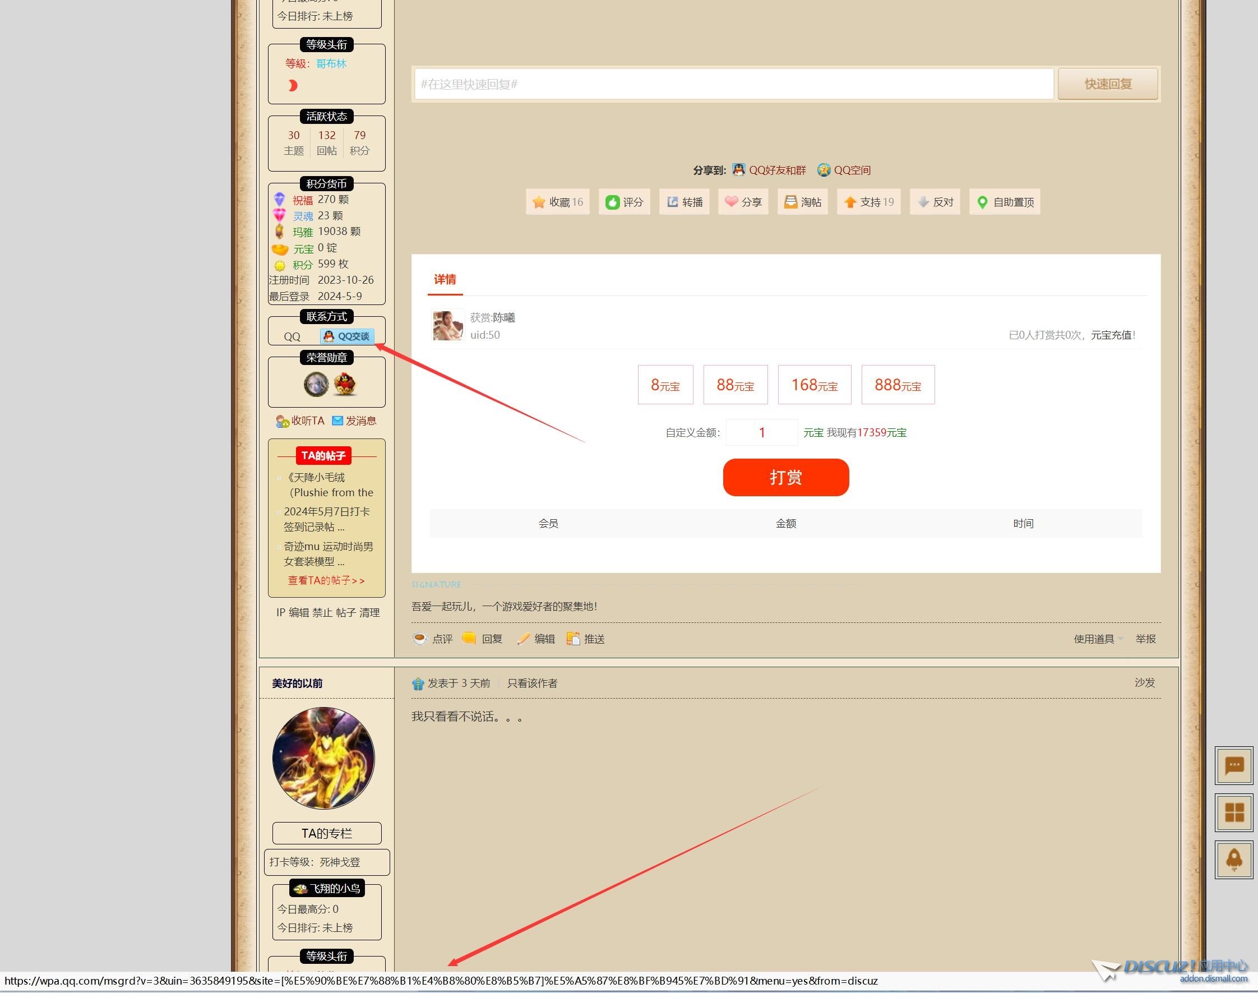Select the 888元宝 reward amount
The width and height of the screenshot is (1258, 993).
pyautogui.click(x=898, y=385)
